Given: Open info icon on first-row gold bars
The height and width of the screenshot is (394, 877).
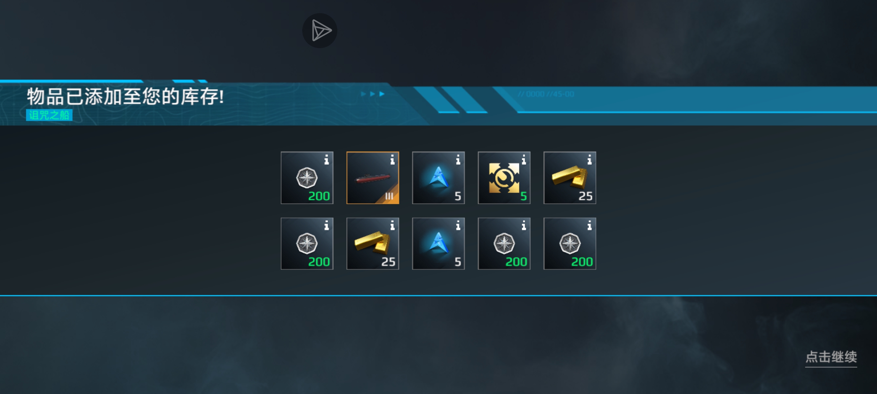Looking at the screenshot, I should (x=589, y=159).
